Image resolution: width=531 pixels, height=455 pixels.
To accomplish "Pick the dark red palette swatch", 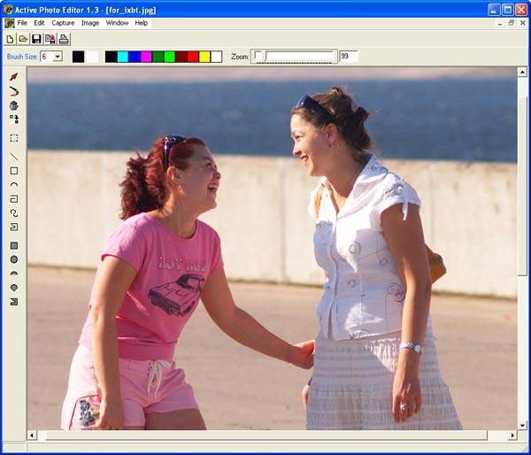I will (181, 57).
